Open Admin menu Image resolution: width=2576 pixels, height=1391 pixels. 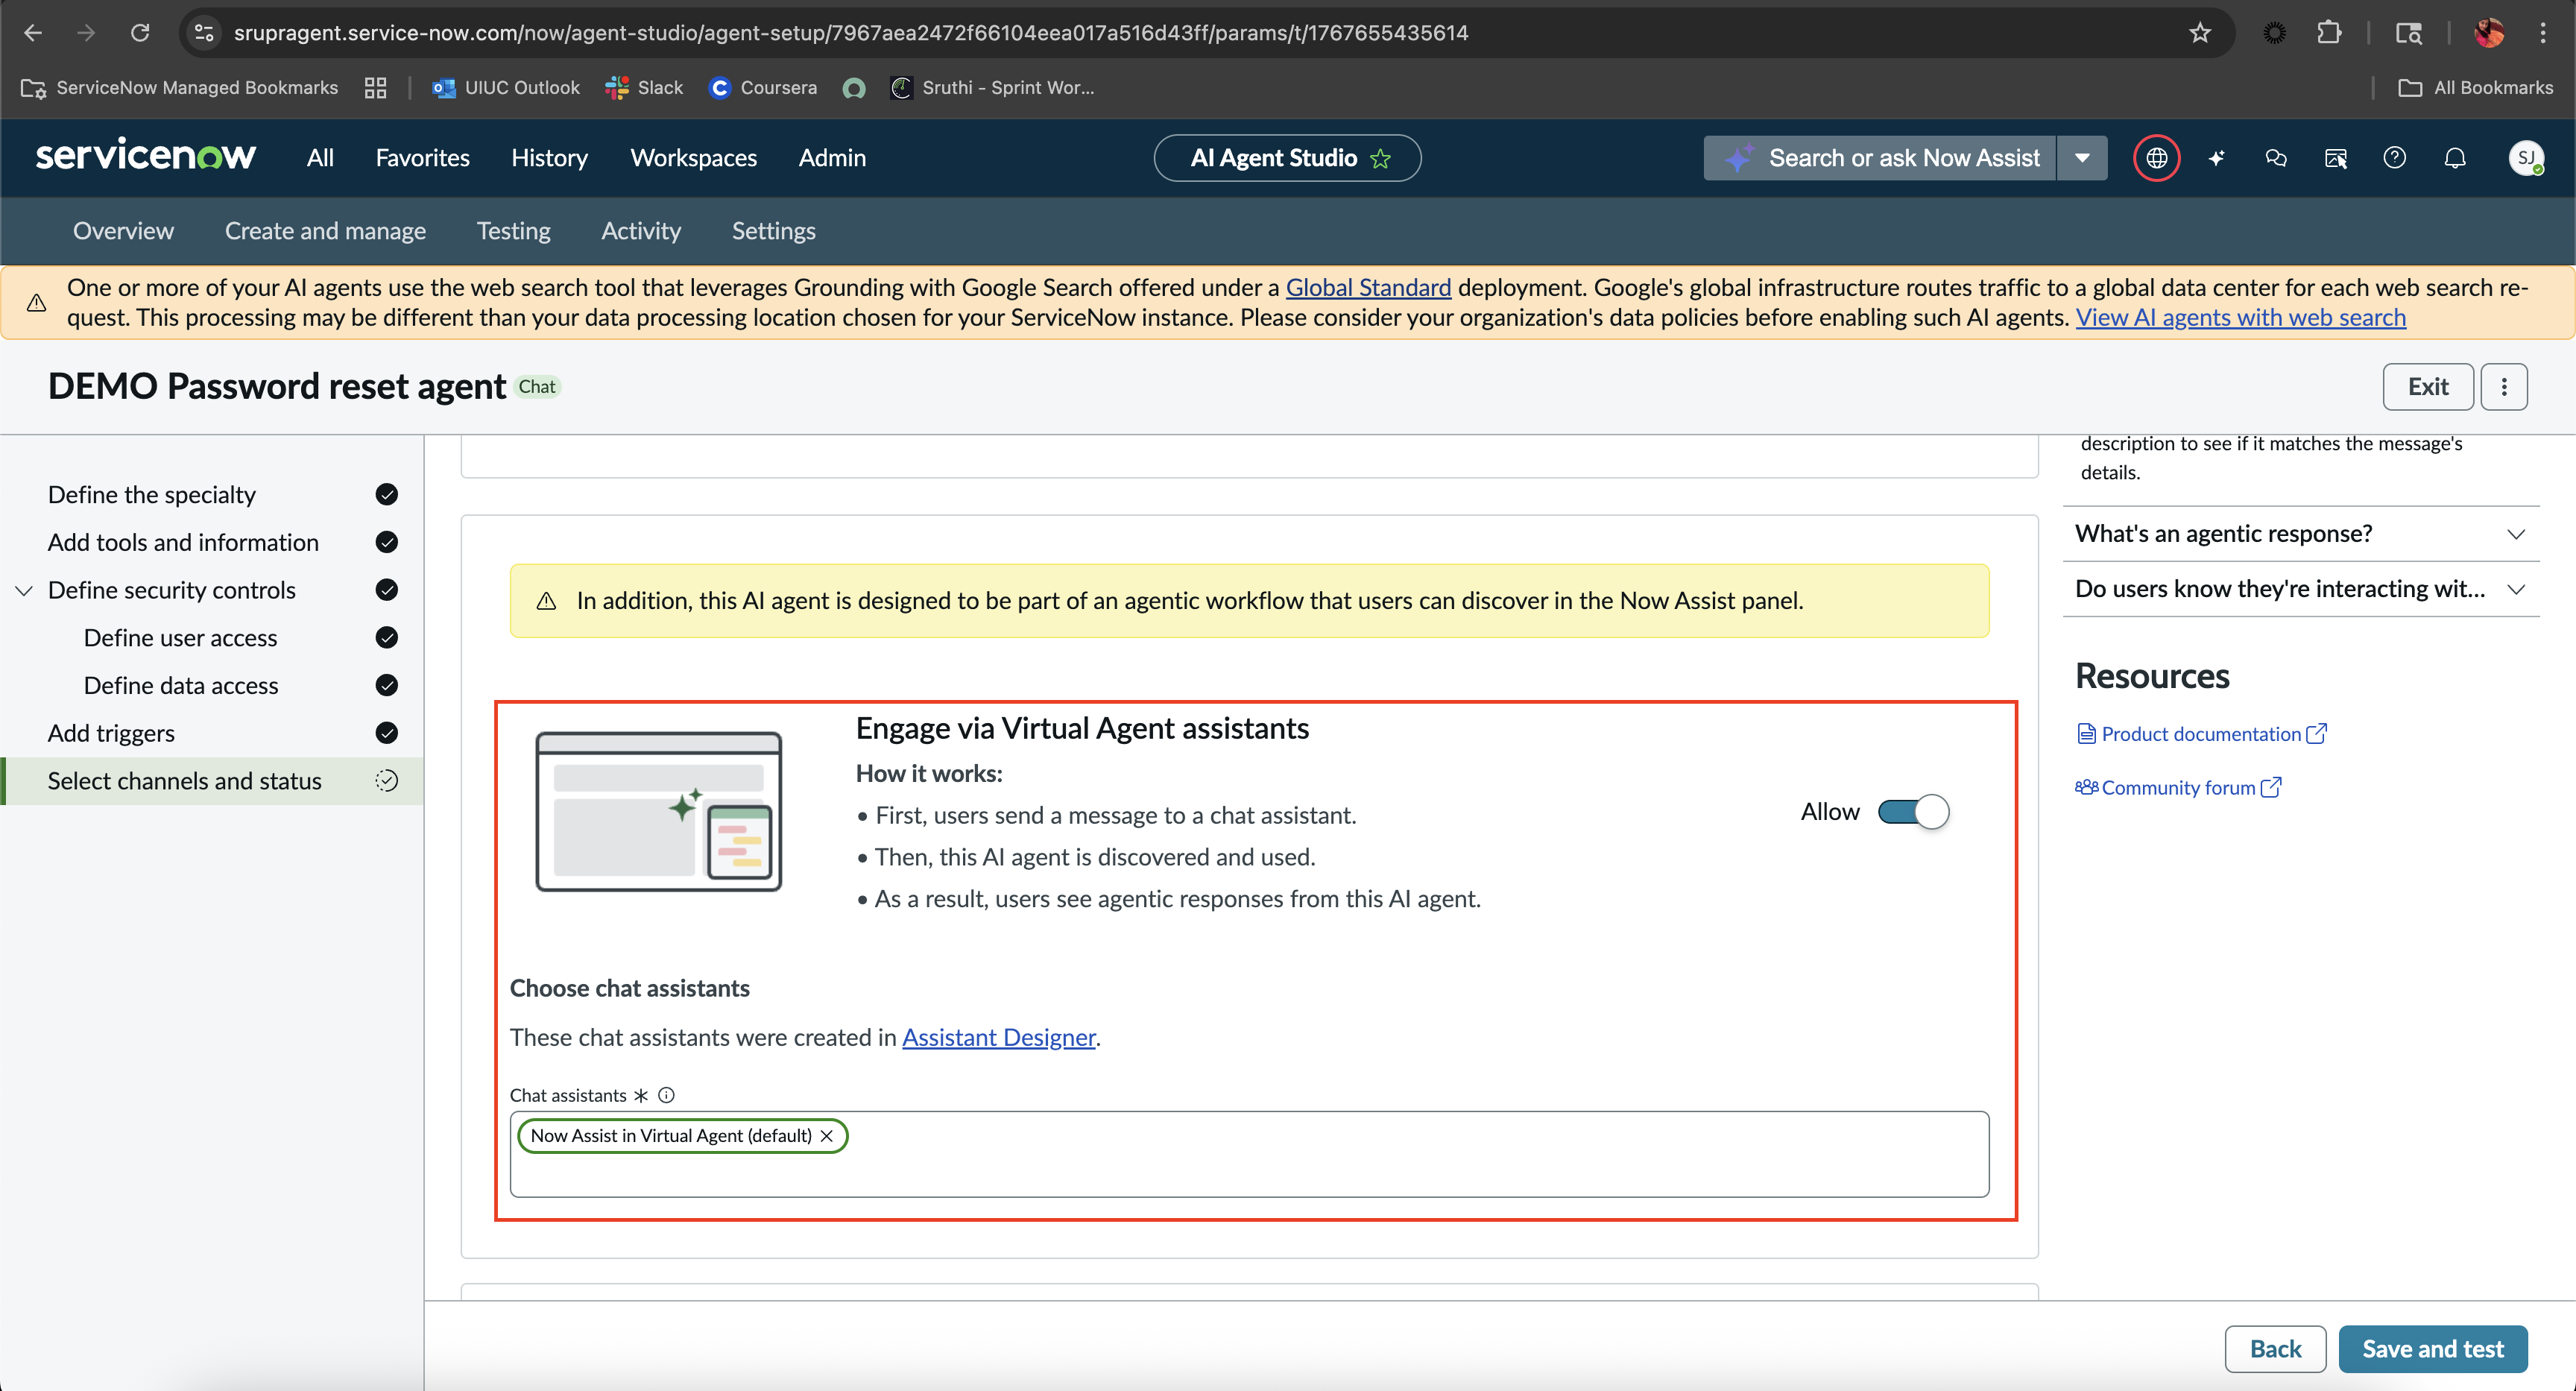point(832,158)
